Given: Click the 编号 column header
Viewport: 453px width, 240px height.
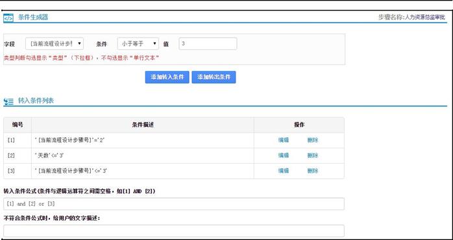Looking at the screenshot, I should [18, 125].
